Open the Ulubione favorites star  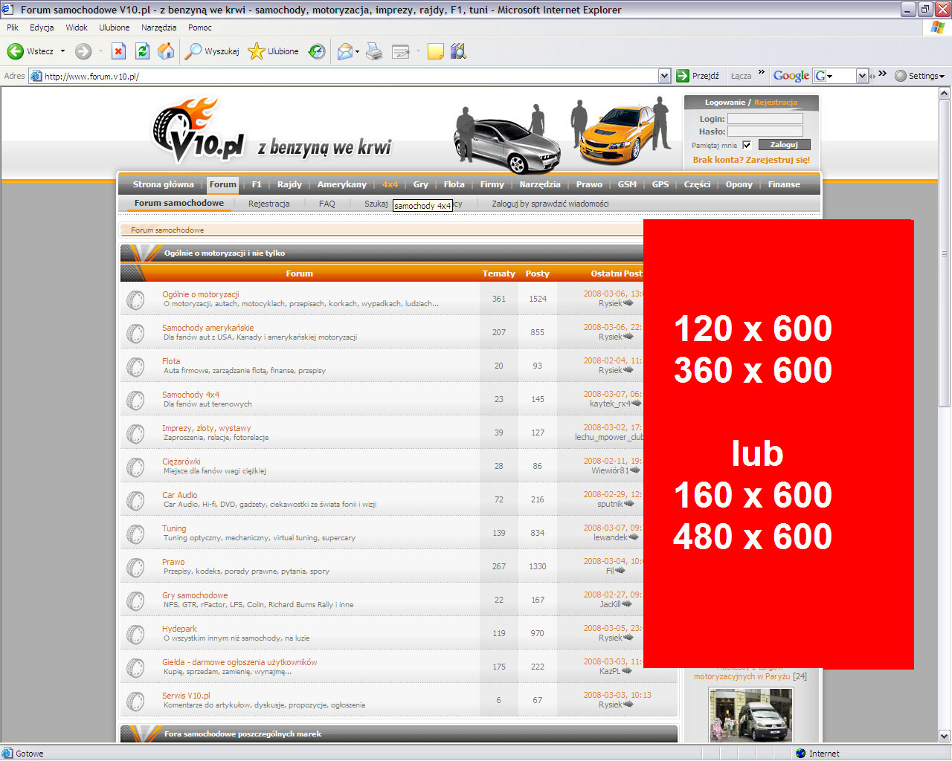[x=273, y=51]
